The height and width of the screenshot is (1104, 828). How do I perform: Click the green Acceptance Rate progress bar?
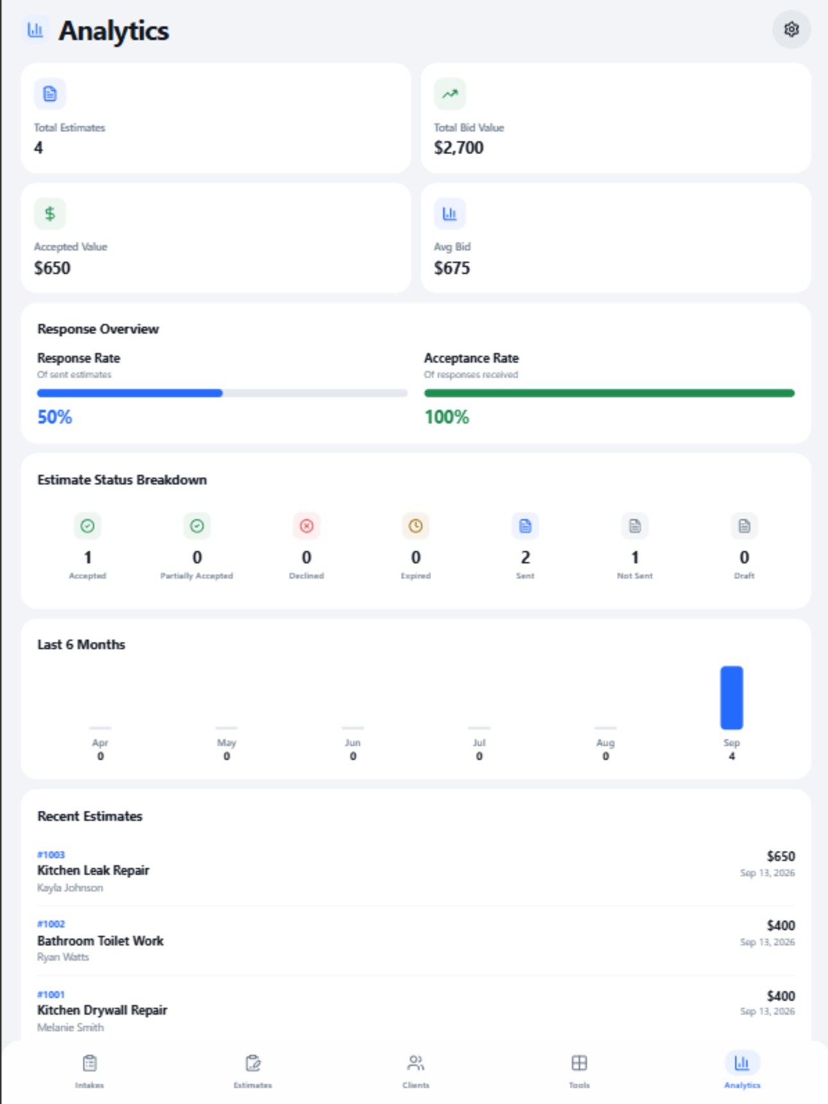tap(609, 393)
